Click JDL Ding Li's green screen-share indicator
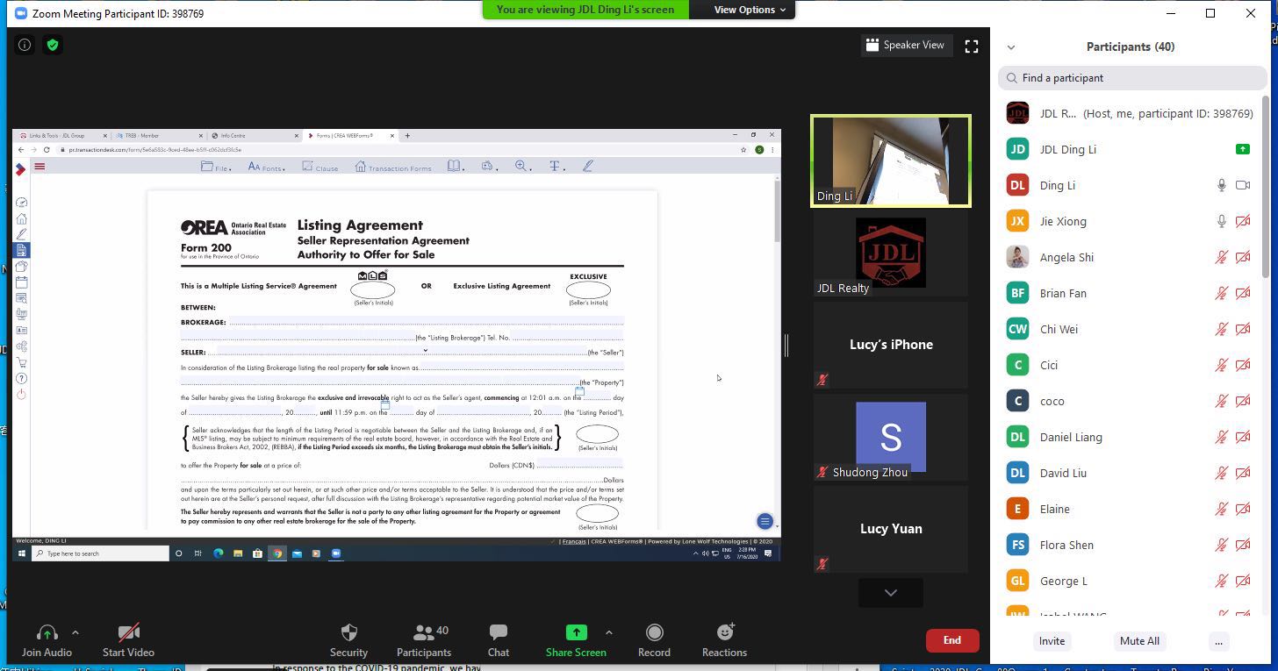The height and width of the screenshot is (671, 1278). point(1242,149)
